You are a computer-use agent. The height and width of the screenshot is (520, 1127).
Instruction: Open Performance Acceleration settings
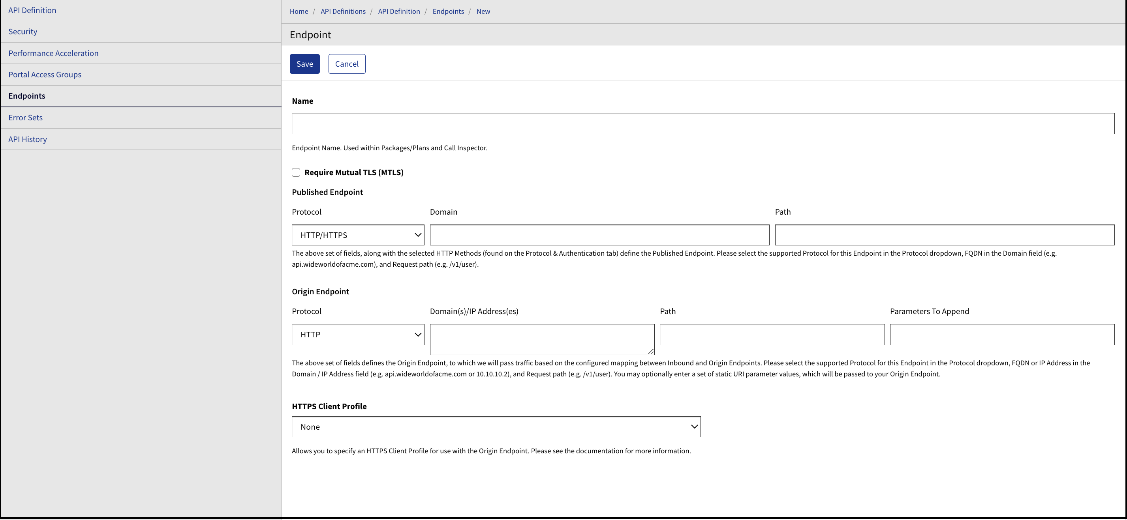[x=53, y=53]
